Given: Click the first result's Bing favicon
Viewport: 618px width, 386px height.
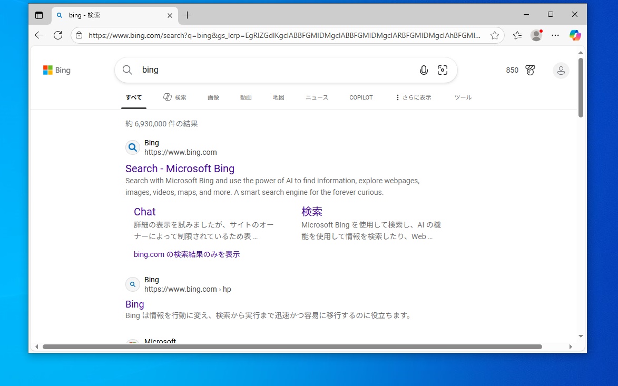Looking at the screenshot, I should click(133, 147).
